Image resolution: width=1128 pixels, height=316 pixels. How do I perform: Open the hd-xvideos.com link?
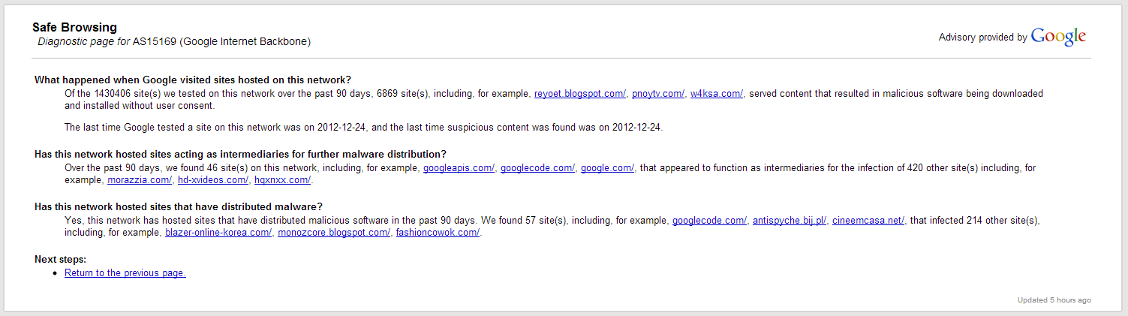coord(213,180)
